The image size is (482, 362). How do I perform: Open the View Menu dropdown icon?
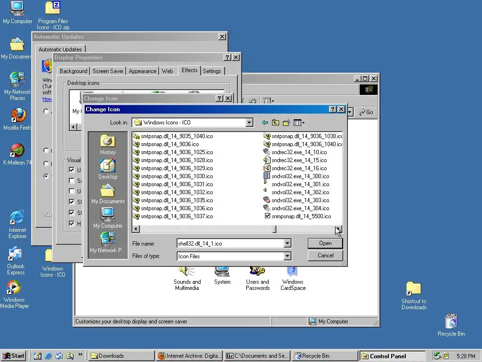point(299,123)
